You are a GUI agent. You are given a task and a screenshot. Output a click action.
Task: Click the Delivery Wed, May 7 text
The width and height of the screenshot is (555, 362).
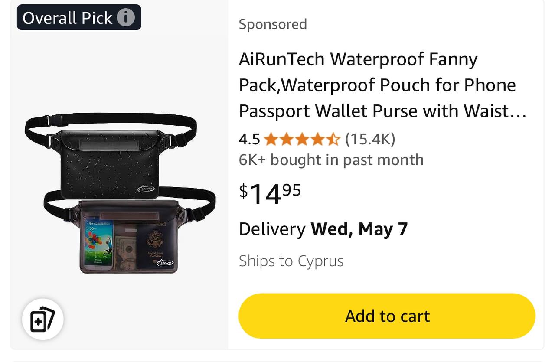click(323, 229)
